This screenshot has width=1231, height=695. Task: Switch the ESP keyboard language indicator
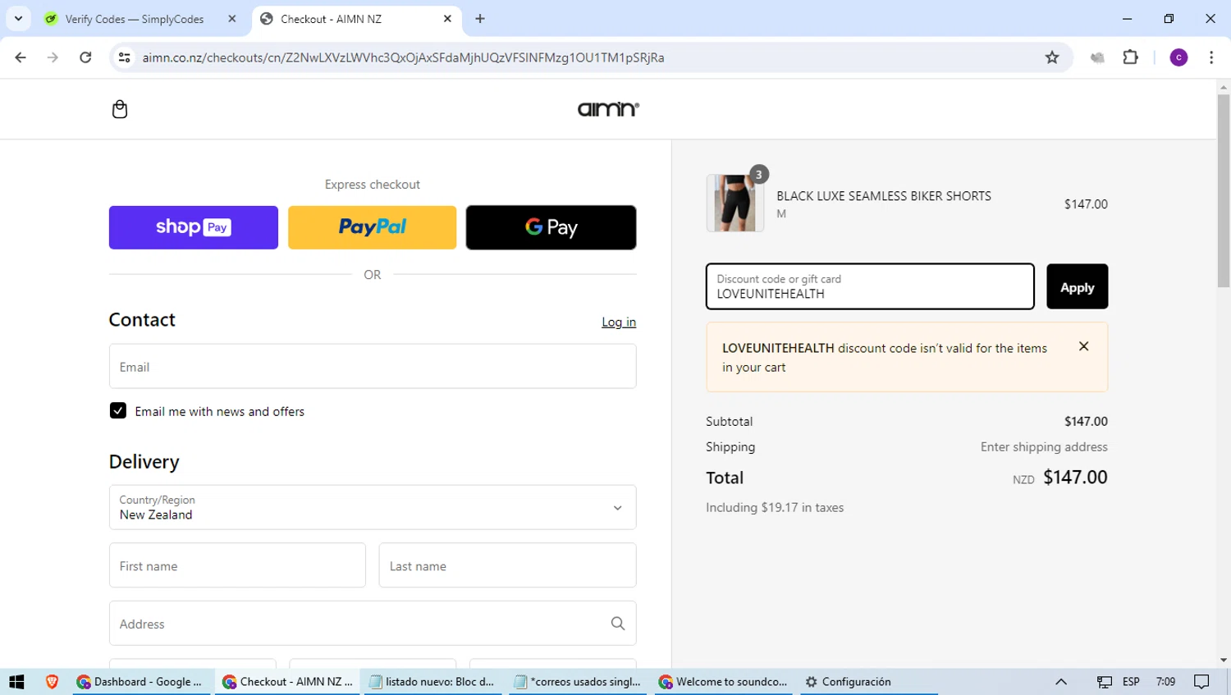pos(1131,682)
